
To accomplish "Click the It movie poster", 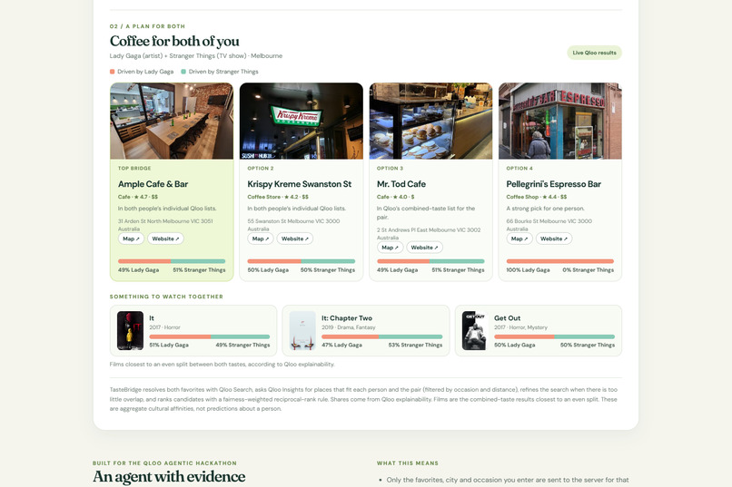I will pos(130,330).
